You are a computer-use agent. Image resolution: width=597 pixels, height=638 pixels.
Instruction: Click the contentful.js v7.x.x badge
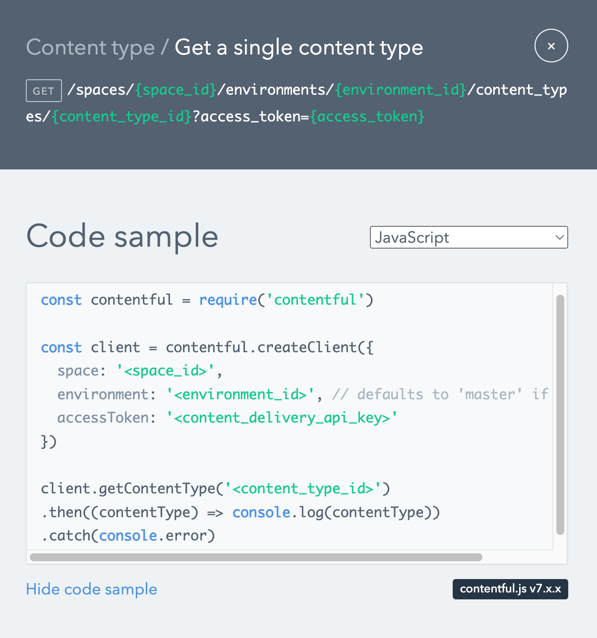coord(510,589)
